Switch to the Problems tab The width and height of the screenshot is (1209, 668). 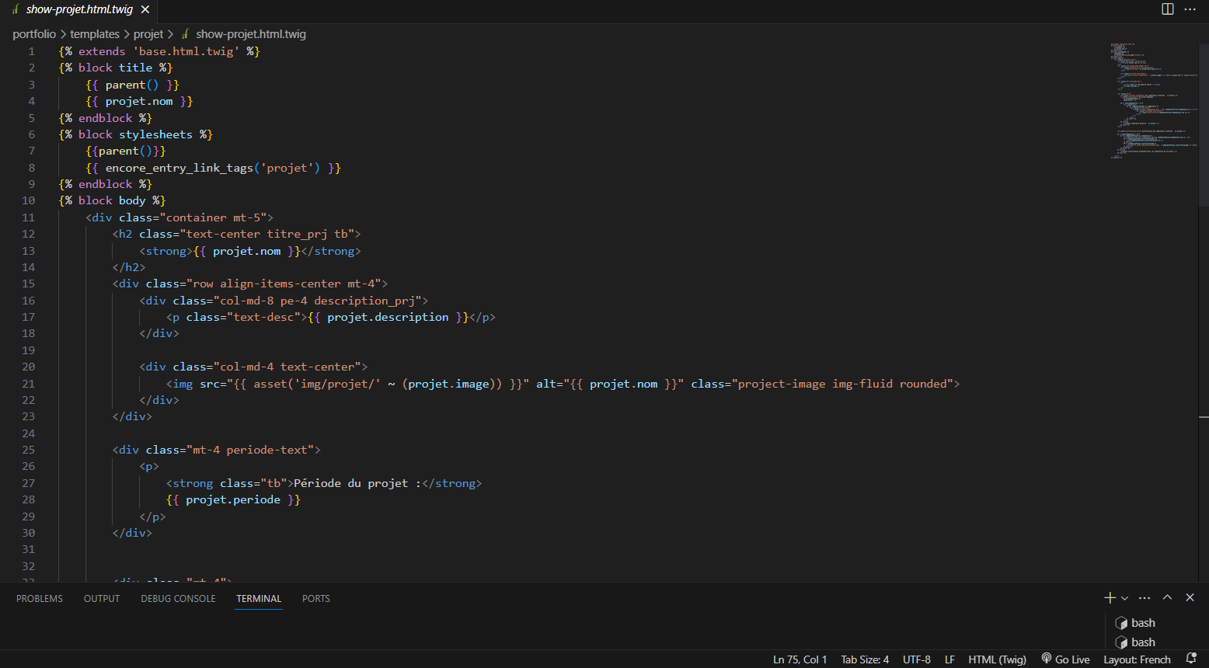(x=40, y=599)
